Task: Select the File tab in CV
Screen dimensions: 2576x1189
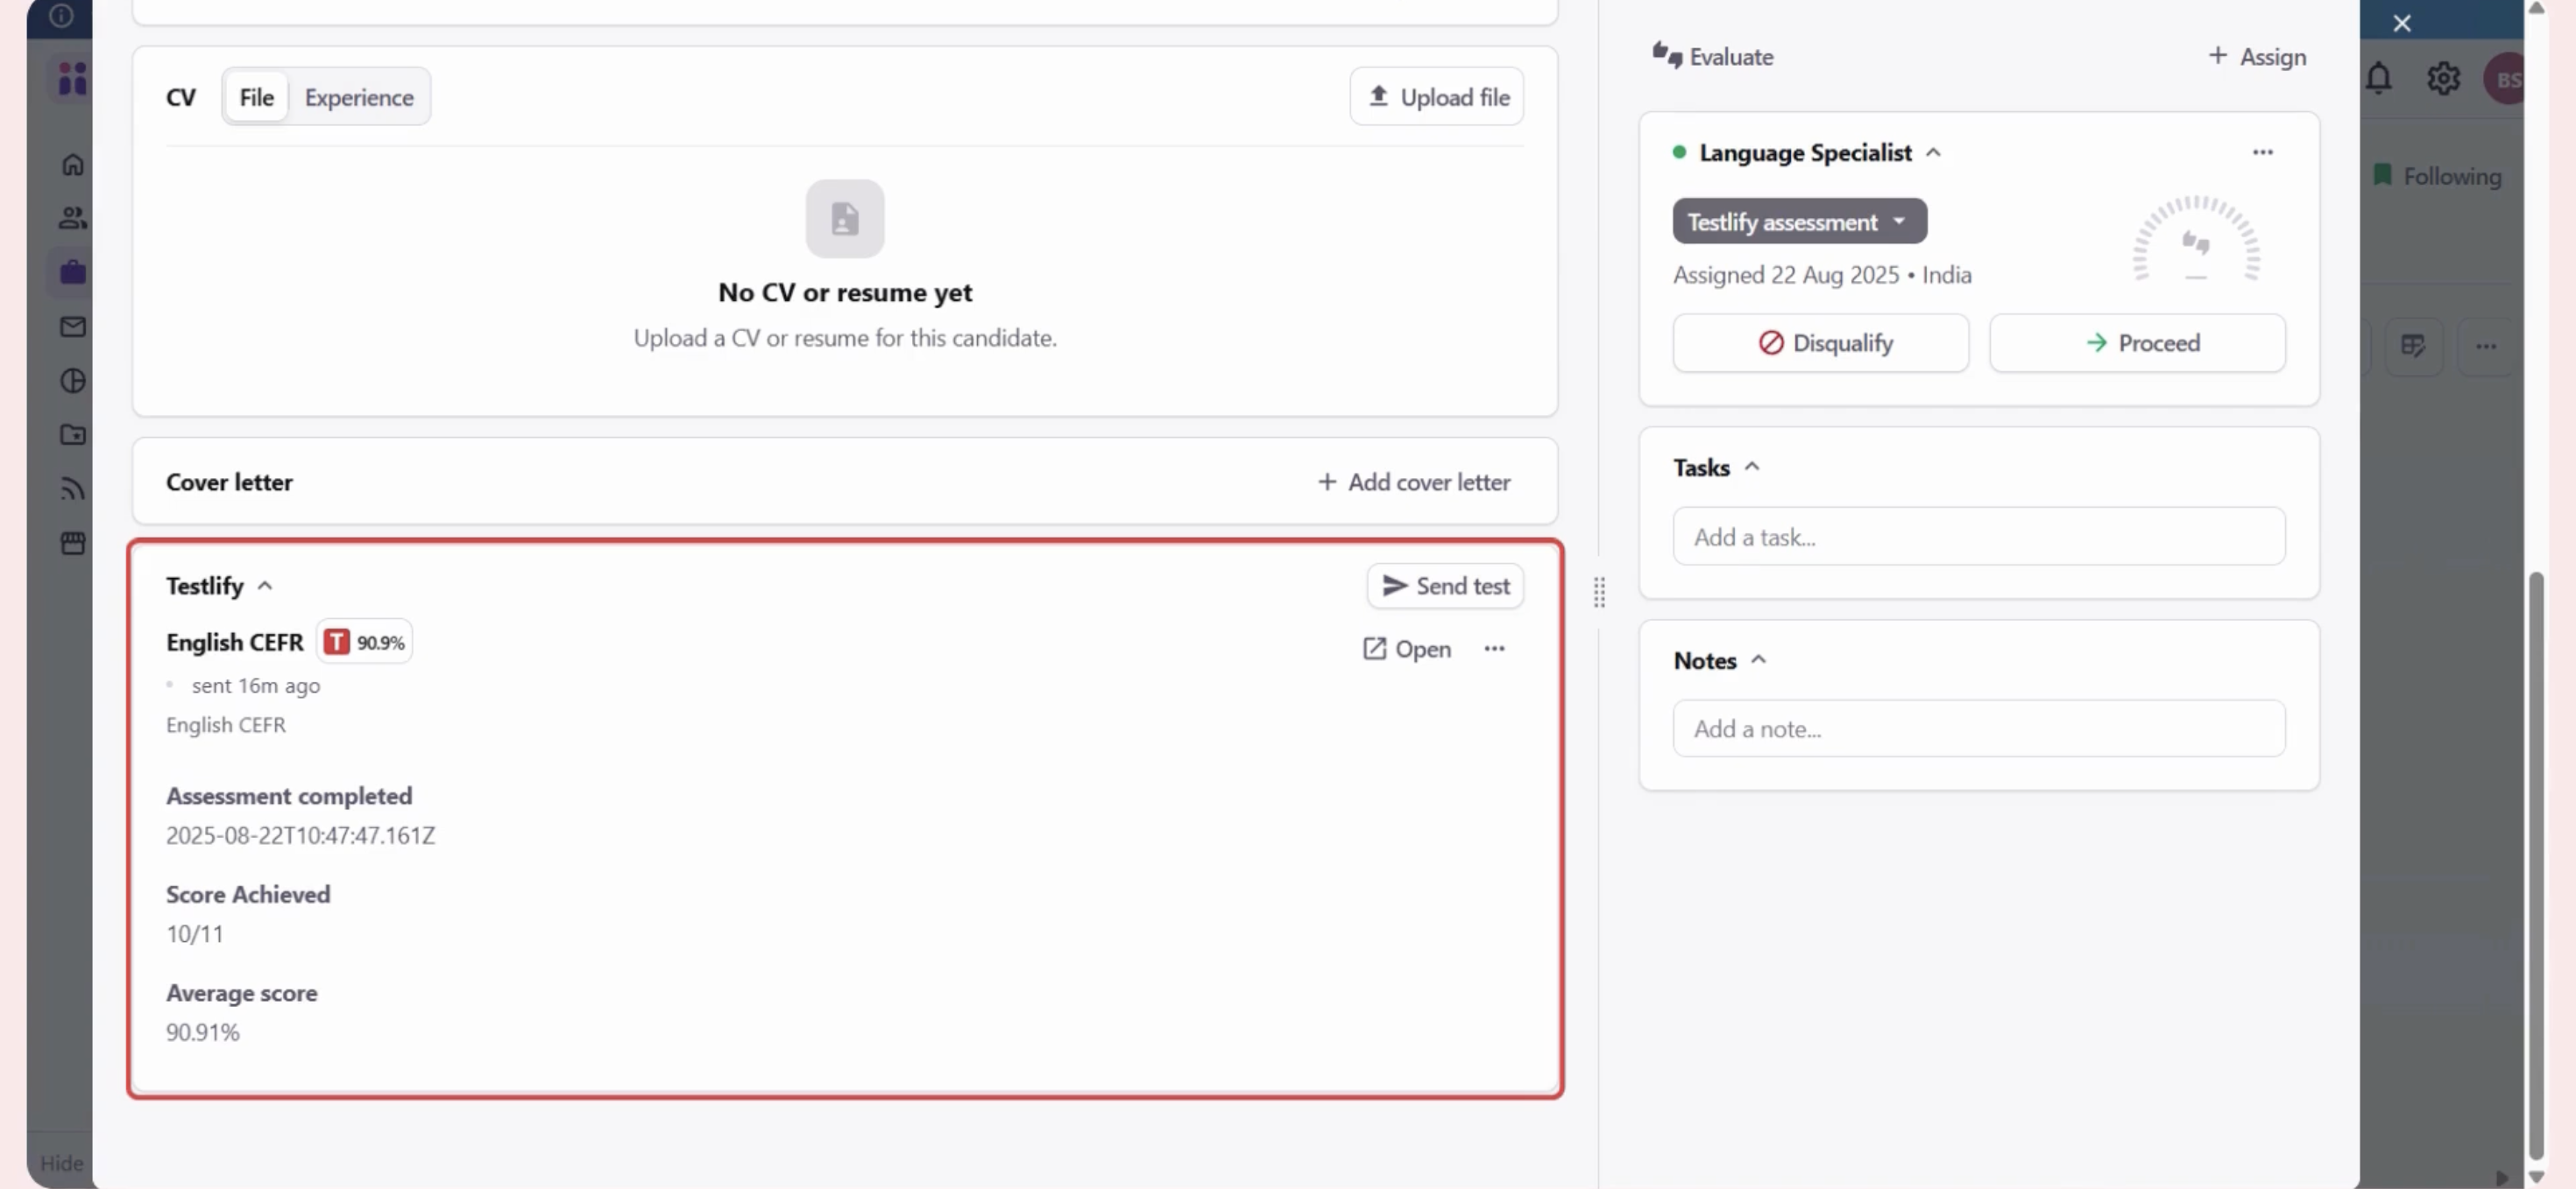Action: pyautogui.click(x=256, y=97)
